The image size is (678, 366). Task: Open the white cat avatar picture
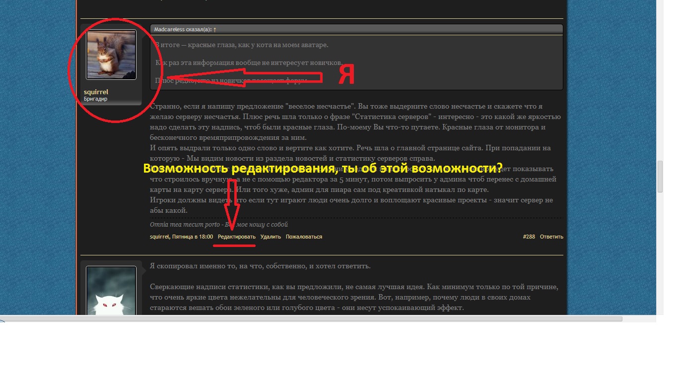(111, 292)
